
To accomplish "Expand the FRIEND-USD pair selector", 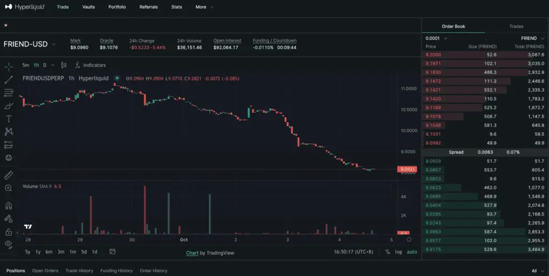I will pos(29,44).
